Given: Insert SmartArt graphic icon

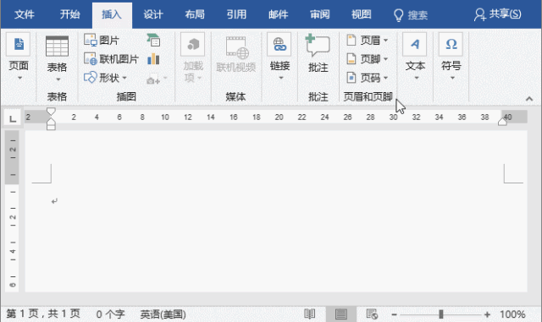Looking at the screenshot, I should coord(153,40).
